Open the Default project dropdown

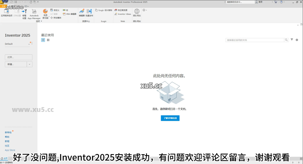pos(29,44)
